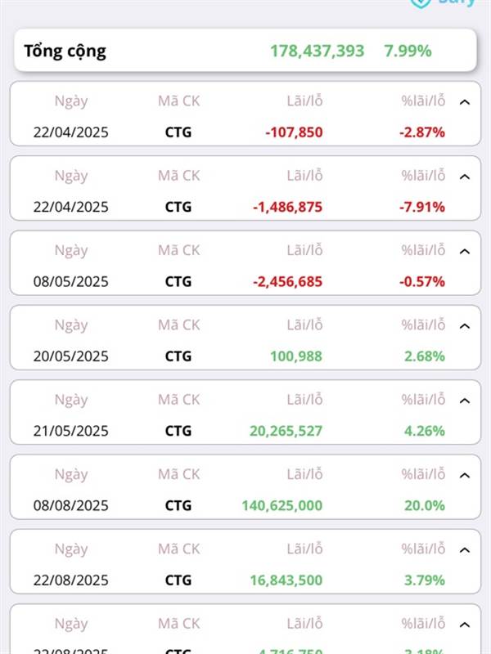Image resolution: width=491 pixels, height=654 pixels.
Task: Select the CTG code in 20/05/2025 row
Action: pyautogui.click(x=178, y=356)
